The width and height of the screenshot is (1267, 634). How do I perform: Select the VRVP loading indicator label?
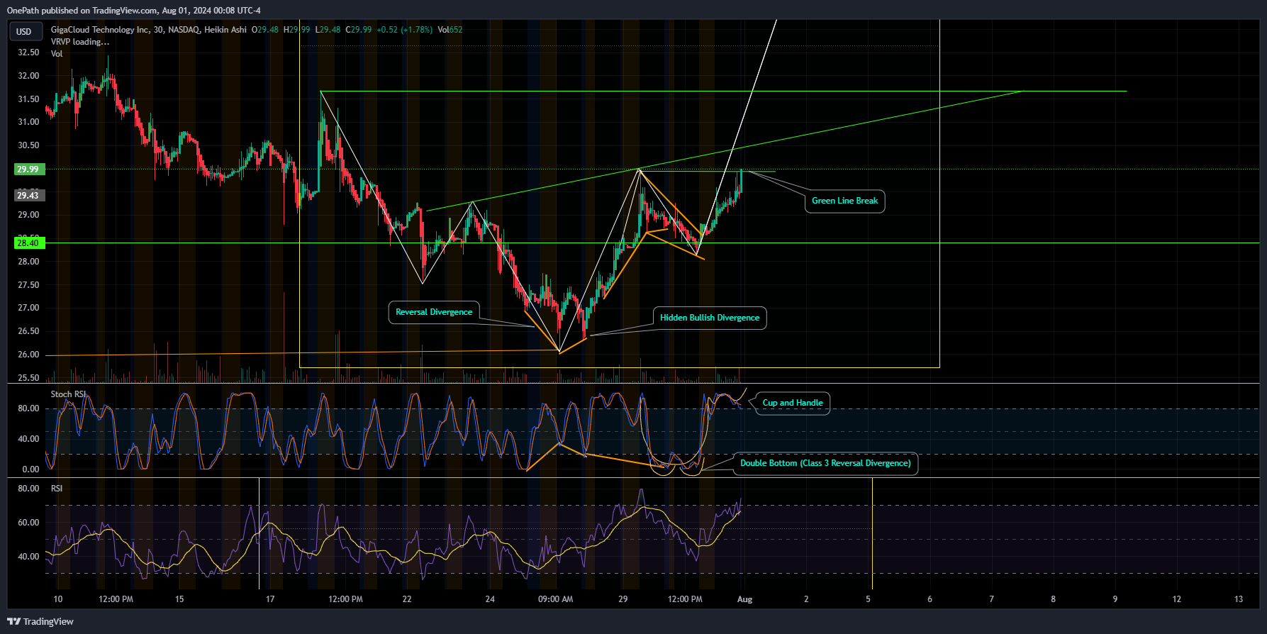[80, 42]
